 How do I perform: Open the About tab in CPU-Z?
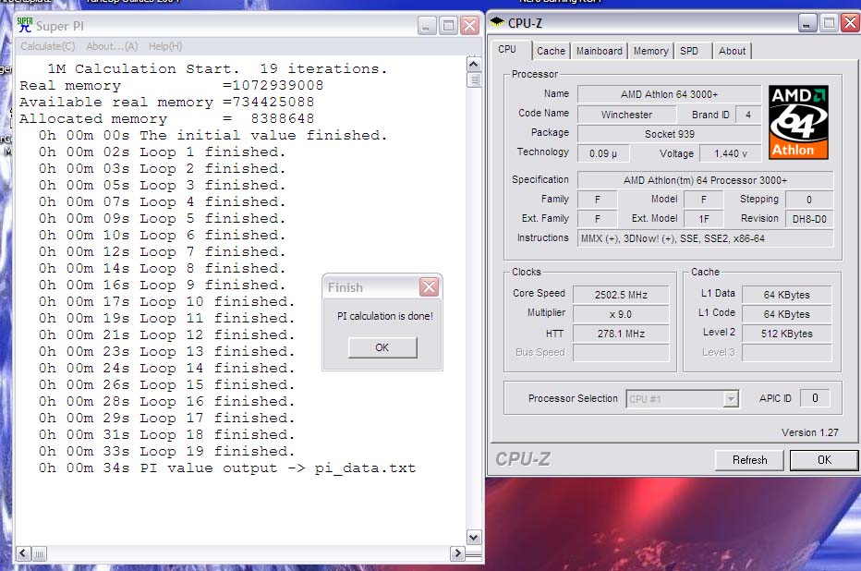coord(732,51)
